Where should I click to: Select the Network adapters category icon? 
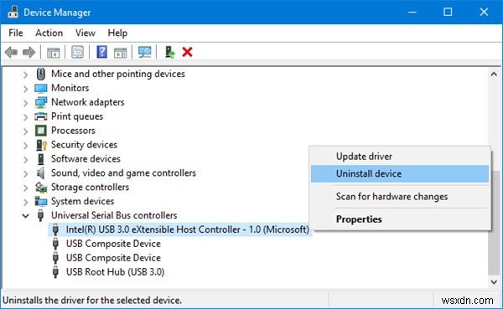[x=41, y=102]
